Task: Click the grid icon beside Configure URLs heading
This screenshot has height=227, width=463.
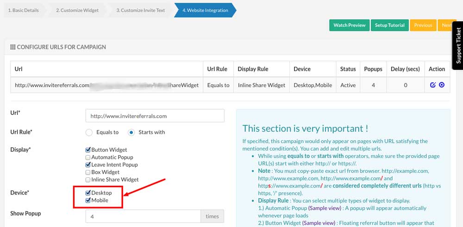Action: tap(13, 47)
